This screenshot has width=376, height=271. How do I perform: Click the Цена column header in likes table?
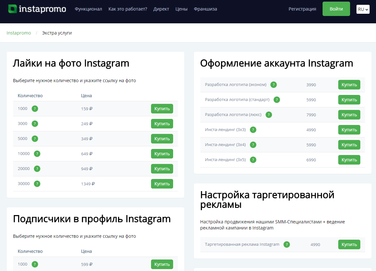coord(86,96)
